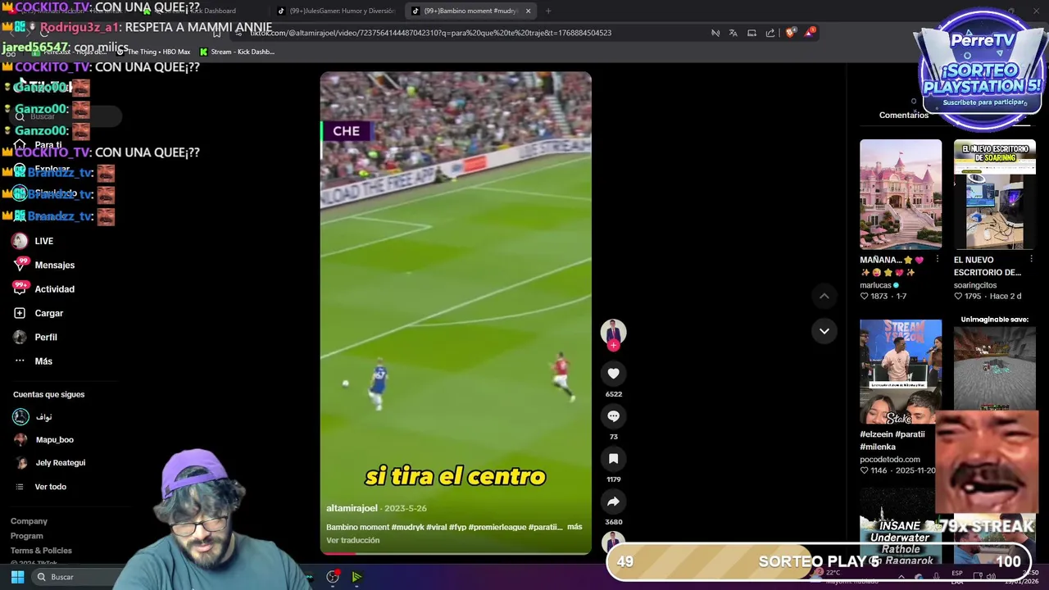Open the El Nuevo Escritorio video thumbnail
The height and width of the screenshot is (590, 1049).
[x=994, y=194]
